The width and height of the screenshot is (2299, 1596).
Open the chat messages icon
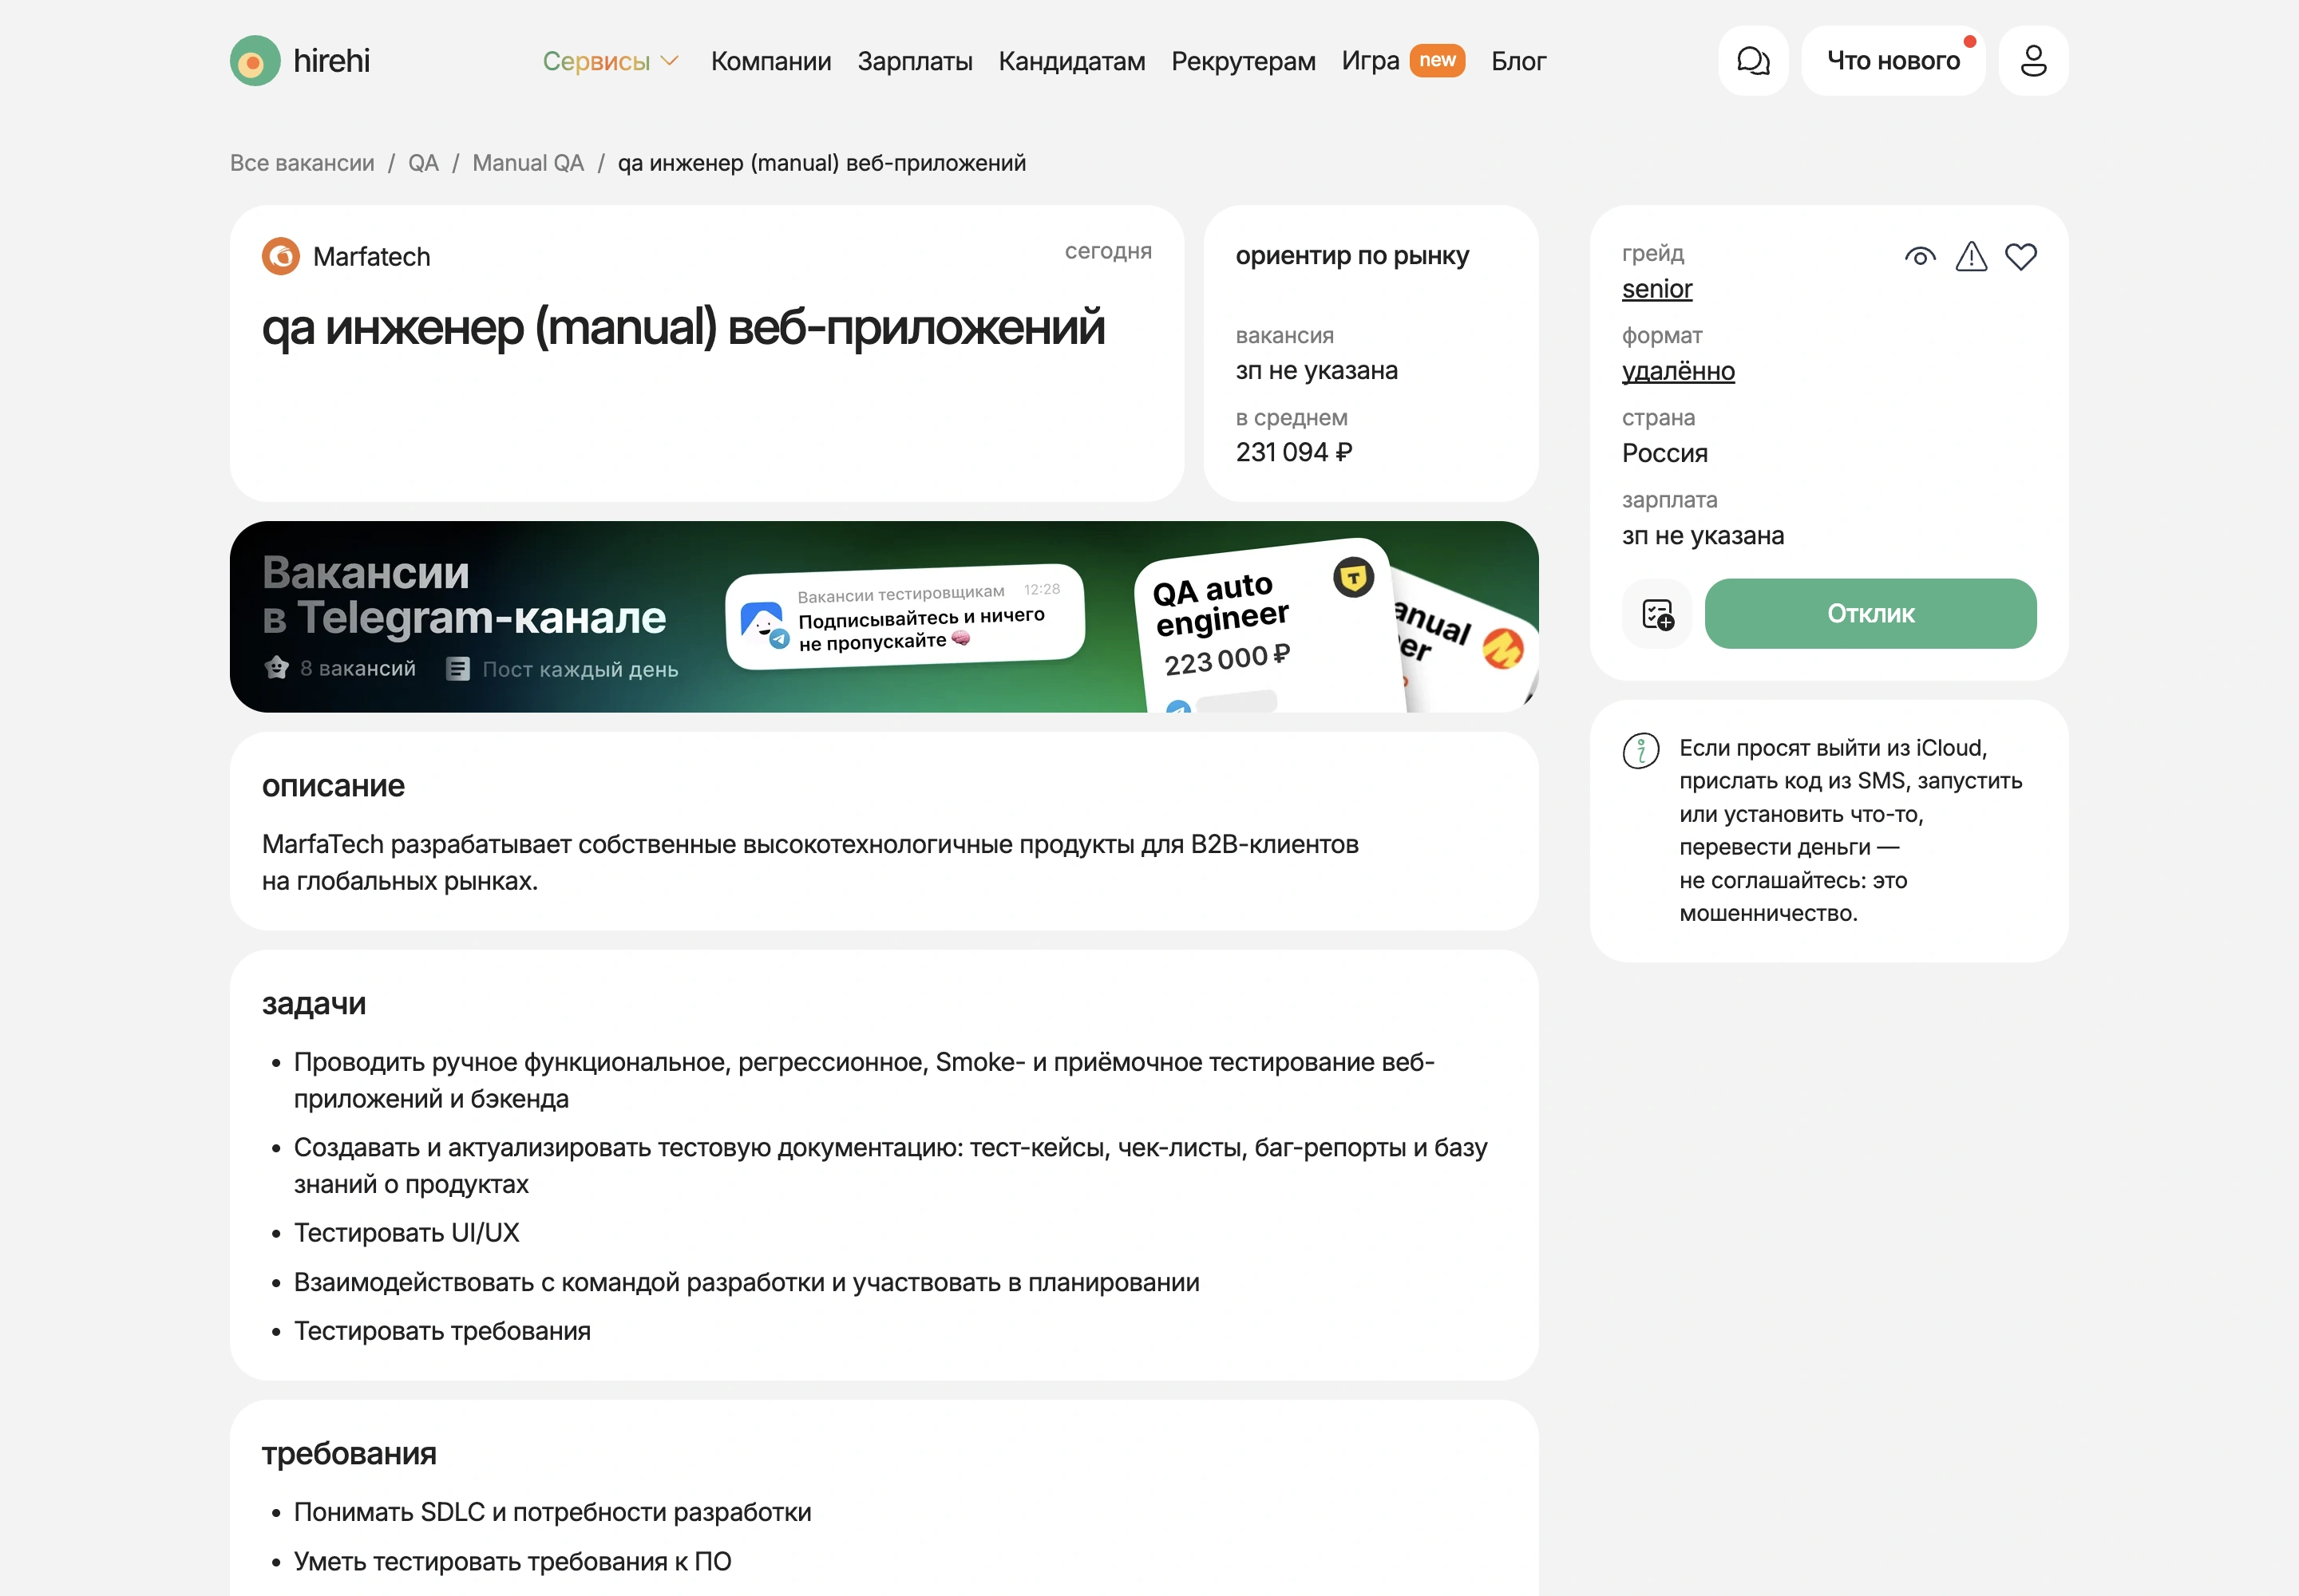[1753, 61]
